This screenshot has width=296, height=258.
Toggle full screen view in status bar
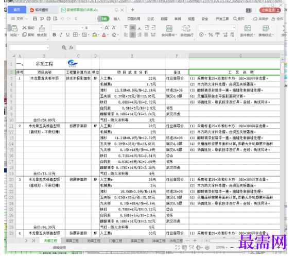click(x=178, y=247)
